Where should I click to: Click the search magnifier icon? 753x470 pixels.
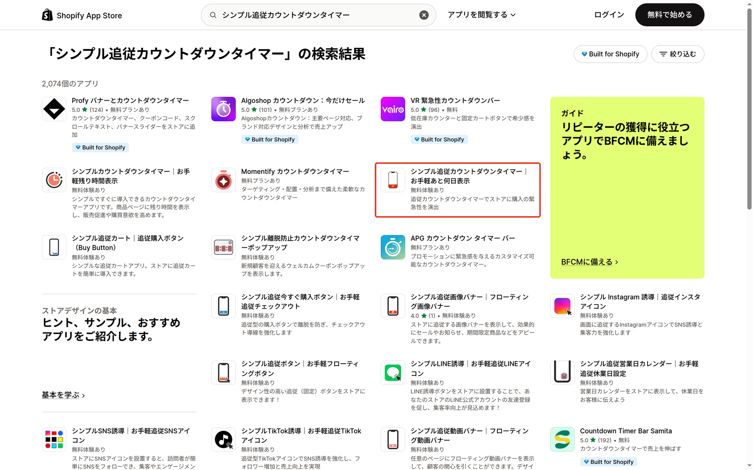tap(213, 15)
